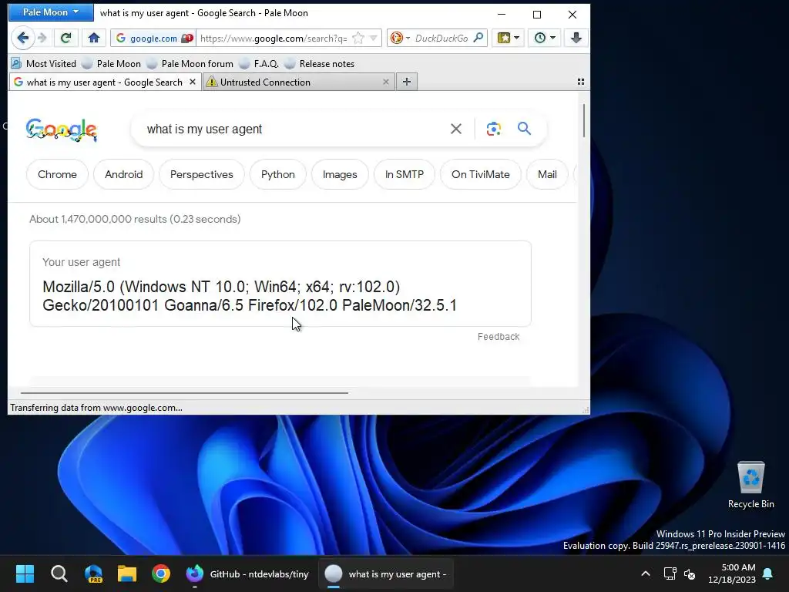Switch to the GitHub ntdevlabs/tiny taskbar window

[x=247, y=573]
